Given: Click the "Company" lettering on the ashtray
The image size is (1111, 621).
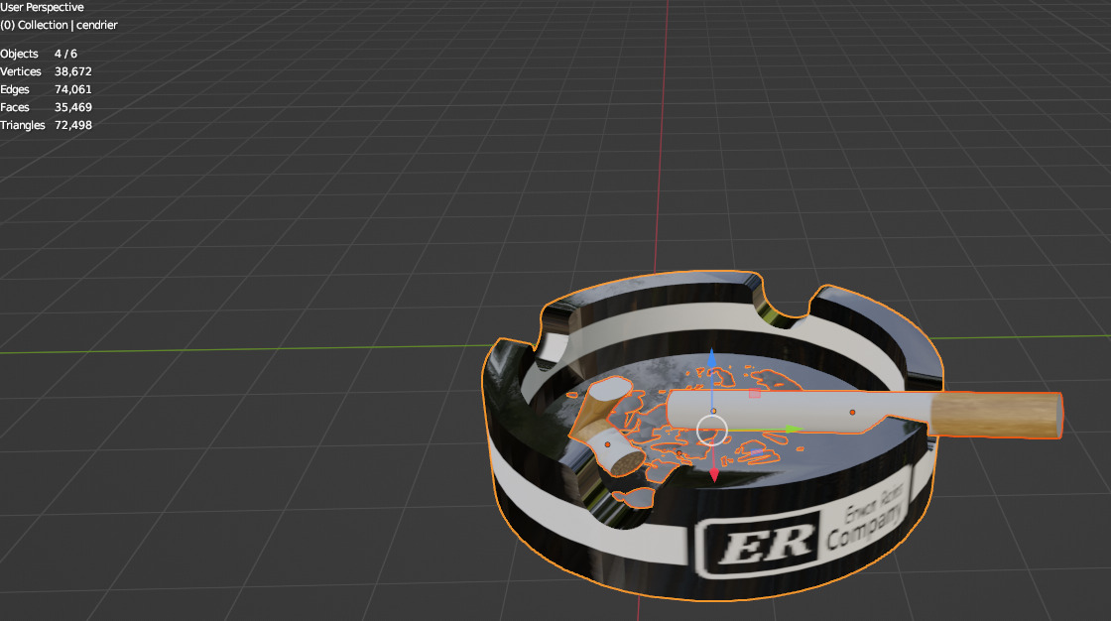Looking at the screenshot, I should [x=867, y=528].
